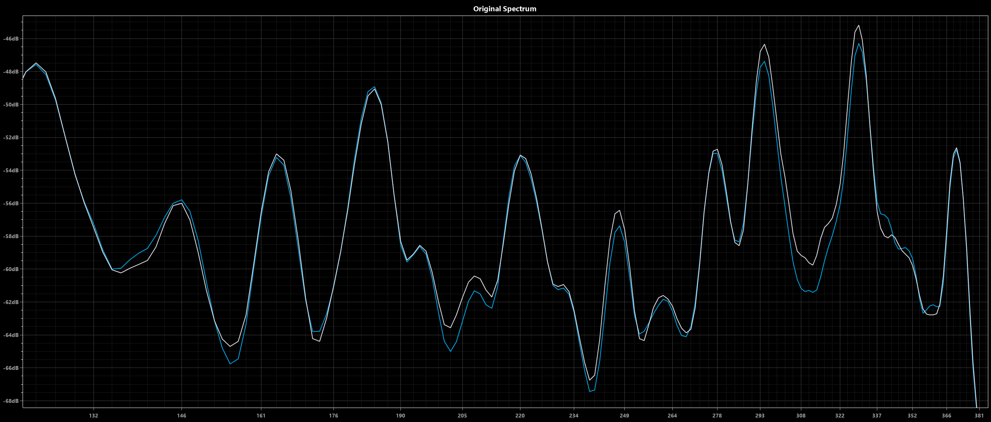
Task: Click the 176 frequency axis label
Action: 333,415
